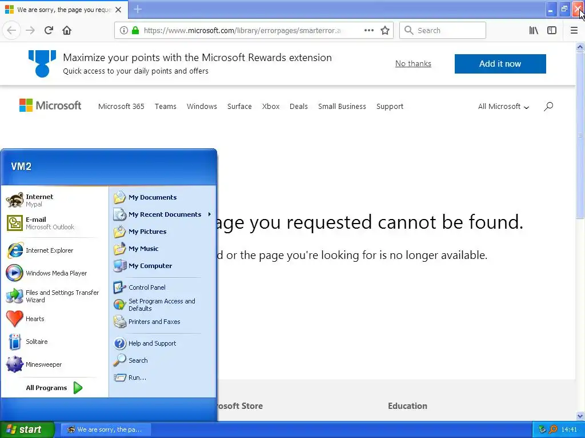This screenshot has height=438, width=585.
Task: Go back using the browser back arrow
Action: coord(11,30)
